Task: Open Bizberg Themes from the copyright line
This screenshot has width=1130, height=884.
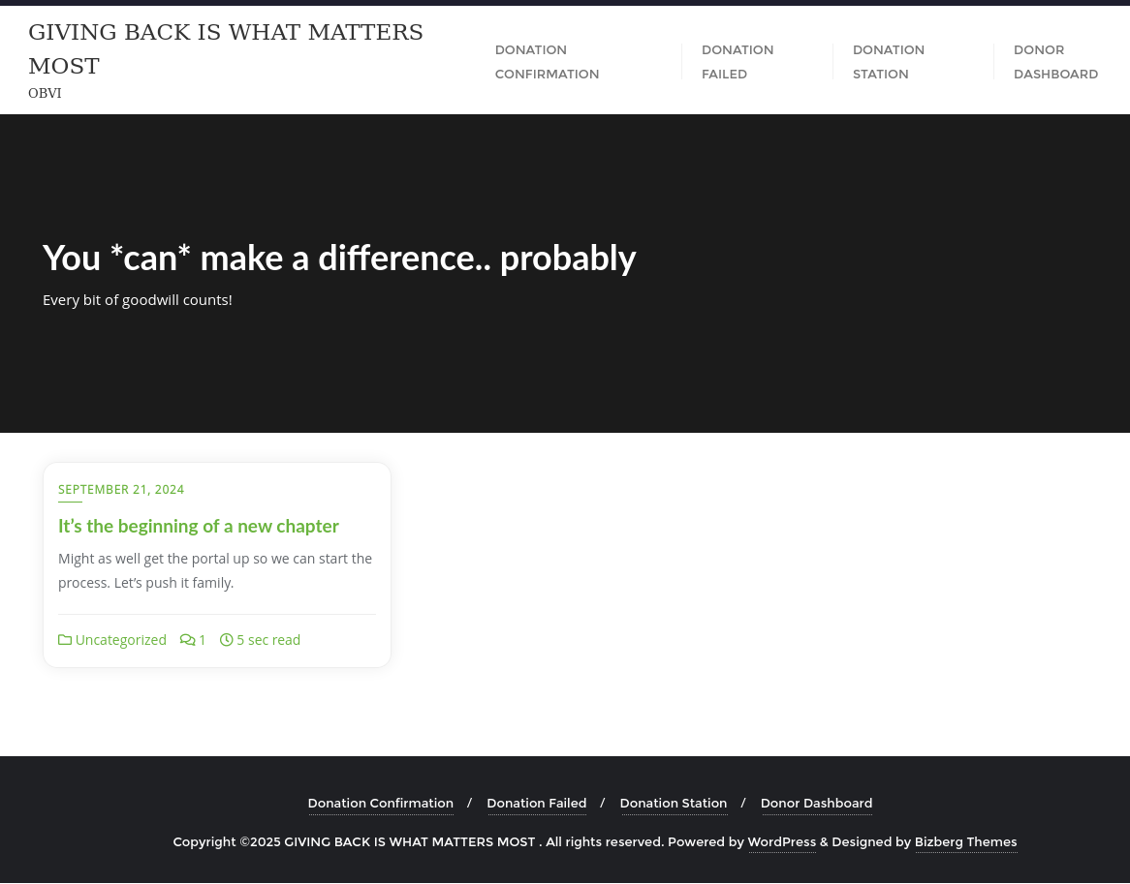Action: (x=965, y=841)
